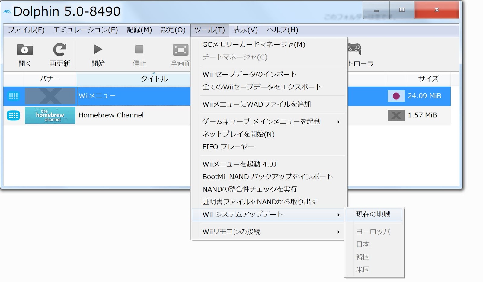Select 韓国 region option
The width and height of the screenshot is (483, 282).
[x=374, y=257]
